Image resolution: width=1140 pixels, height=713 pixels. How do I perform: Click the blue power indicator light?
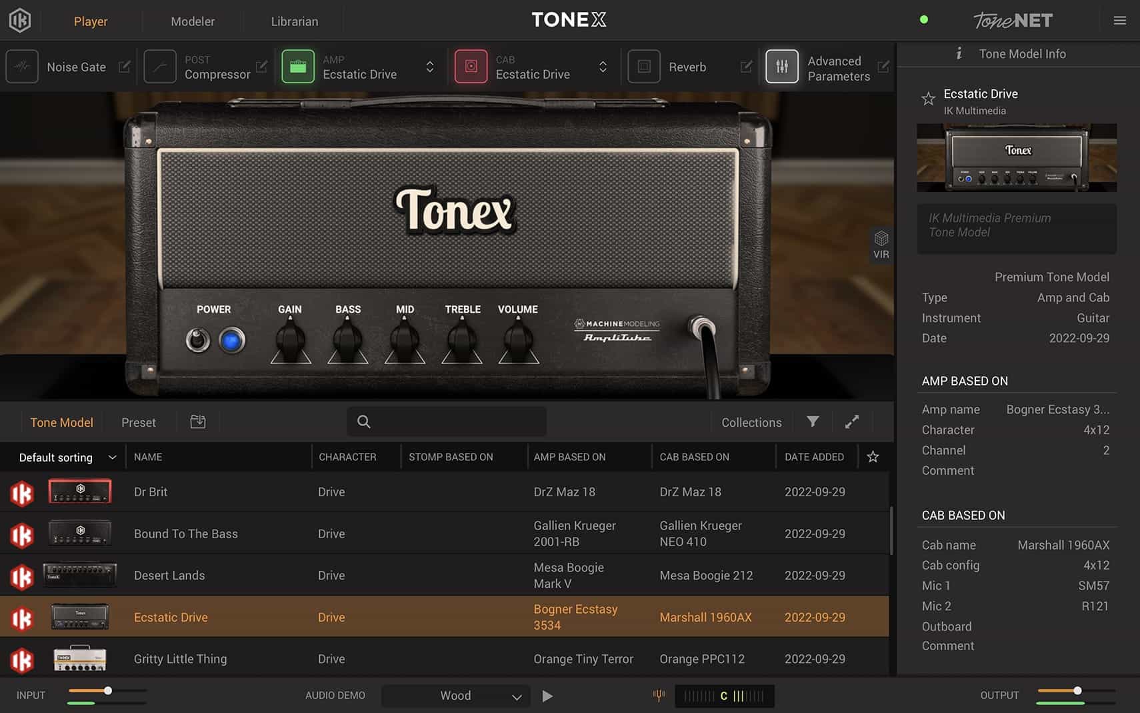(x=231, y=341)
